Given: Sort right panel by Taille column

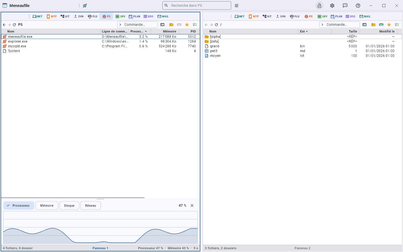Looking at the screenshot, I should pos(346,31).
